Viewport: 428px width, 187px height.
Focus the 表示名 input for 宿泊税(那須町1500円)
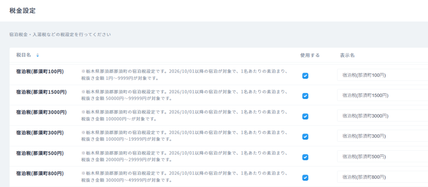pos(382,95)
